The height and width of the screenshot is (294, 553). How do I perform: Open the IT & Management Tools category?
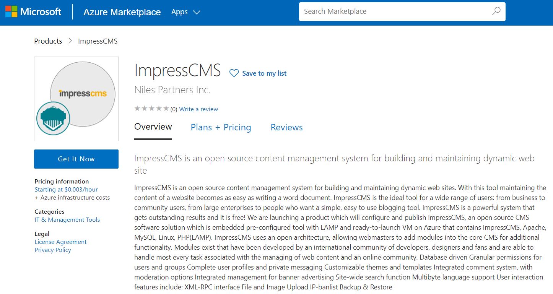pos(67,220)
